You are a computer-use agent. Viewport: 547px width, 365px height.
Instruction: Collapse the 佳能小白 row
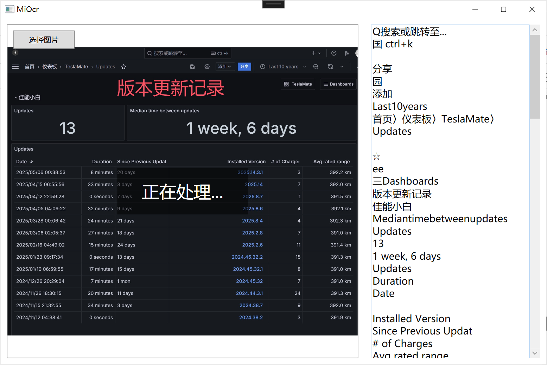pos(27,98)
